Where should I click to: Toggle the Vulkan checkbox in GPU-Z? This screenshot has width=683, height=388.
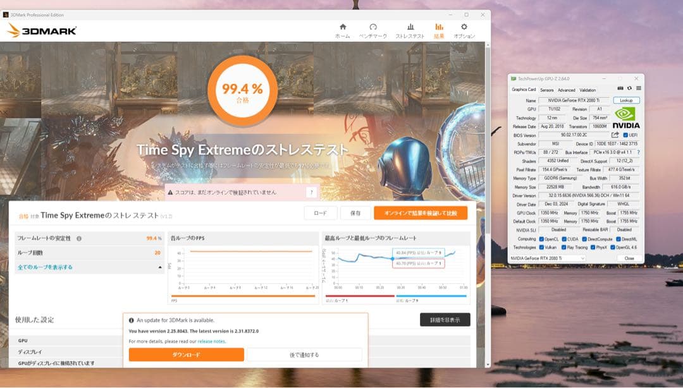coord(542,246)
